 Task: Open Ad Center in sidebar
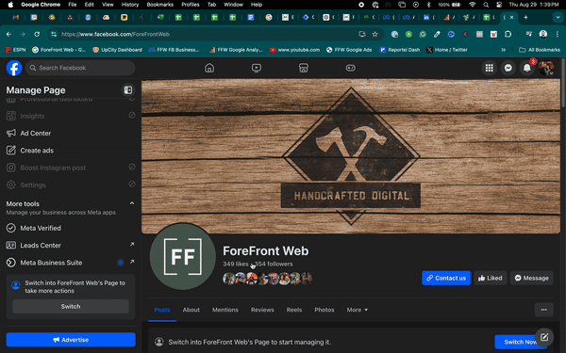(x=71, y=134)
